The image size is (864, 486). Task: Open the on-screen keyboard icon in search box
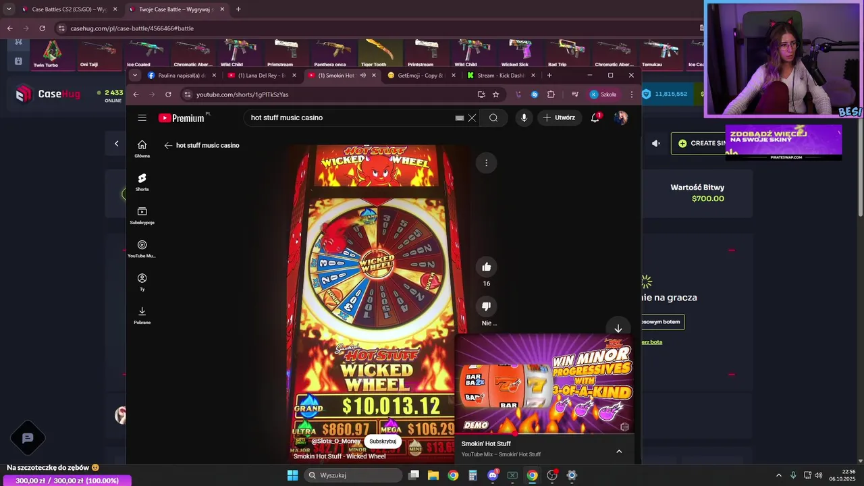coord(460,117)
